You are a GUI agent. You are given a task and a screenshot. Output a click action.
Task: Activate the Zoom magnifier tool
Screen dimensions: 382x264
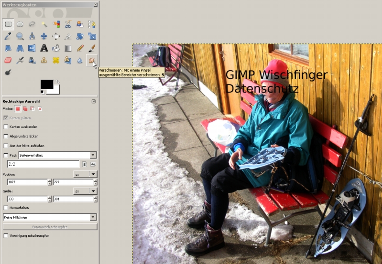click(20, 36)
